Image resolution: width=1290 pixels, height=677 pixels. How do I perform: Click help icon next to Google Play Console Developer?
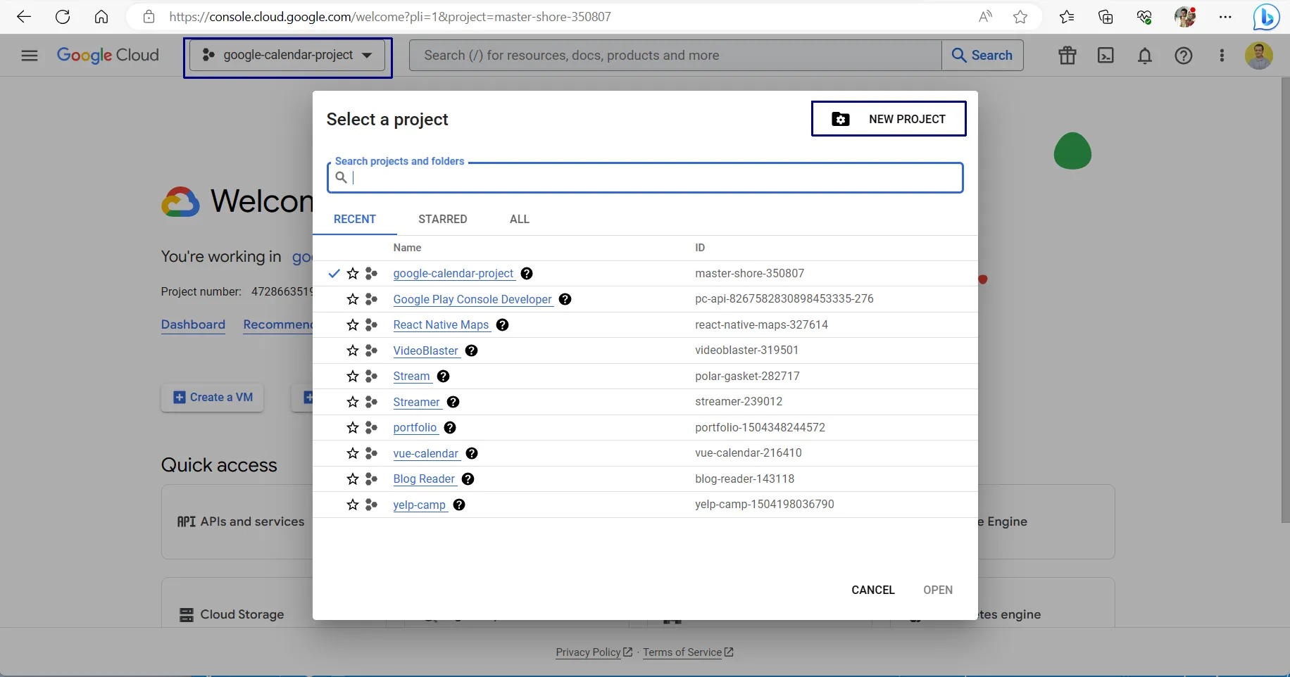click(565, 299)
